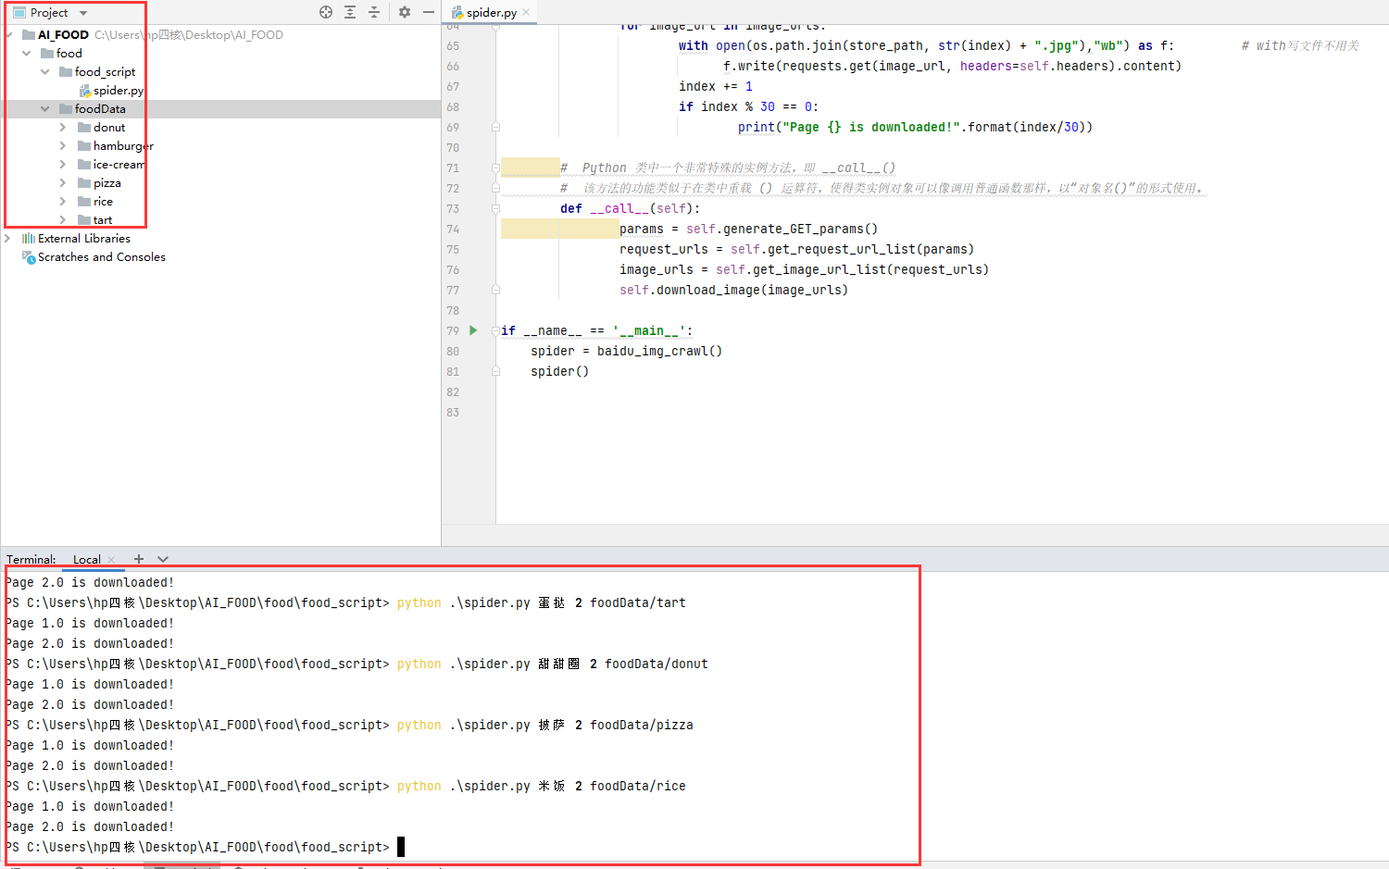Viewport: 1389px width, 869px height.
Task: Close the spider.py editor tab
Action: [x=526, y=12]
